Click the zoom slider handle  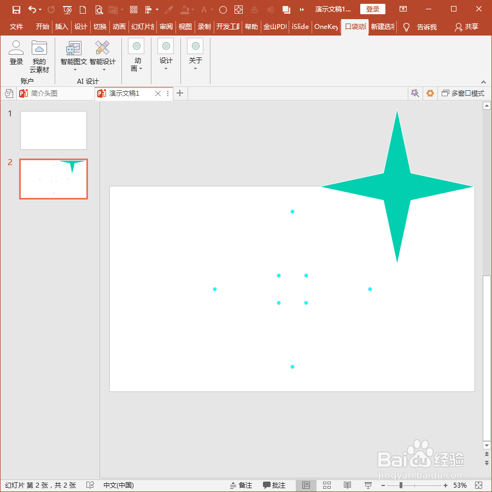pos(401,485)
